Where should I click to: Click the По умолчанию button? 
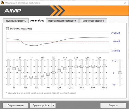click(16, 105)
